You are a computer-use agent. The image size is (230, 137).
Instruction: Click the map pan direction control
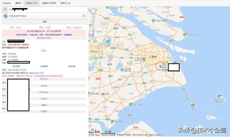click(93, 11)
